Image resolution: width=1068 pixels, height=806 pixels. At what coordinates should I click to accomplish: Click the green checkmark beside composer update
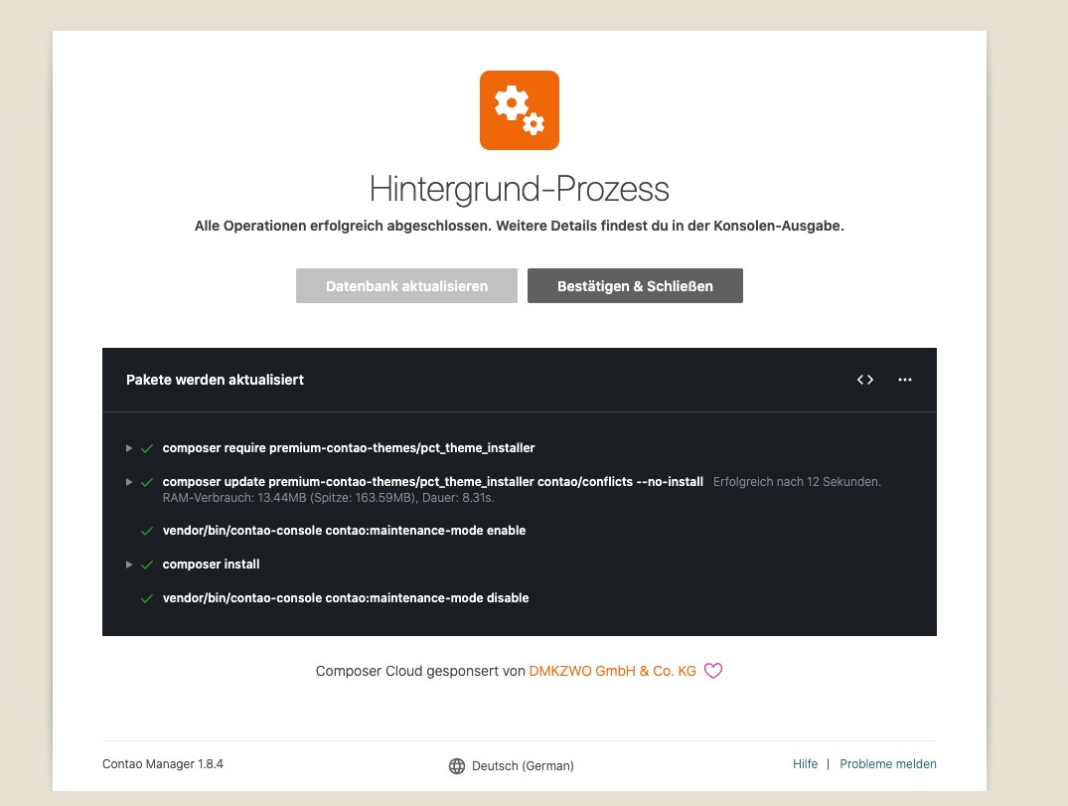click(147, 482)
